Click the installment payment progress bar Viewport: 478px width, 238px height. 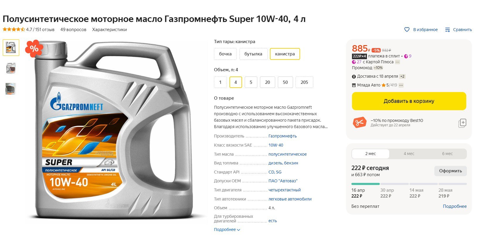point(409,184)
